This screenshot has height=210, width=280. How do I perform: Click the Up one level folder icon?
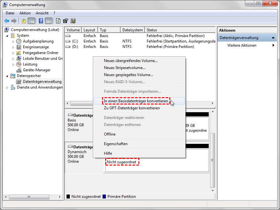(x=24, y=21)
